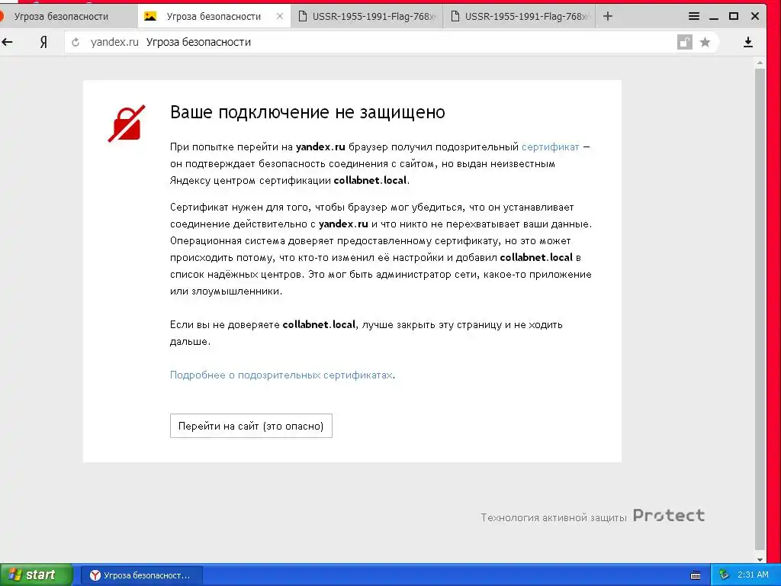Viewport: 781px width, 586px height.
Task: Open the Windows start menu
Action: coord(36,575)
